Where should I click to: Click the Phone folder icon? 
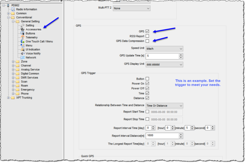(18, 94)
